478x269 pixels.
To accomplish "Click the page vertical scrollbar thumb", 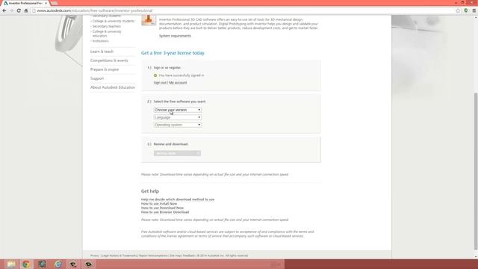I will coord(476,171).
